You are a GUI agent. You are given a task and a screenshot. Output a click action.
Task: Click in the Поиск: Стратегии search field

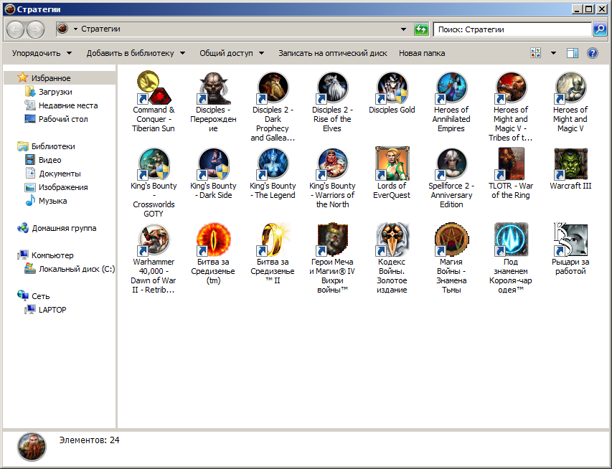point(512,29)
